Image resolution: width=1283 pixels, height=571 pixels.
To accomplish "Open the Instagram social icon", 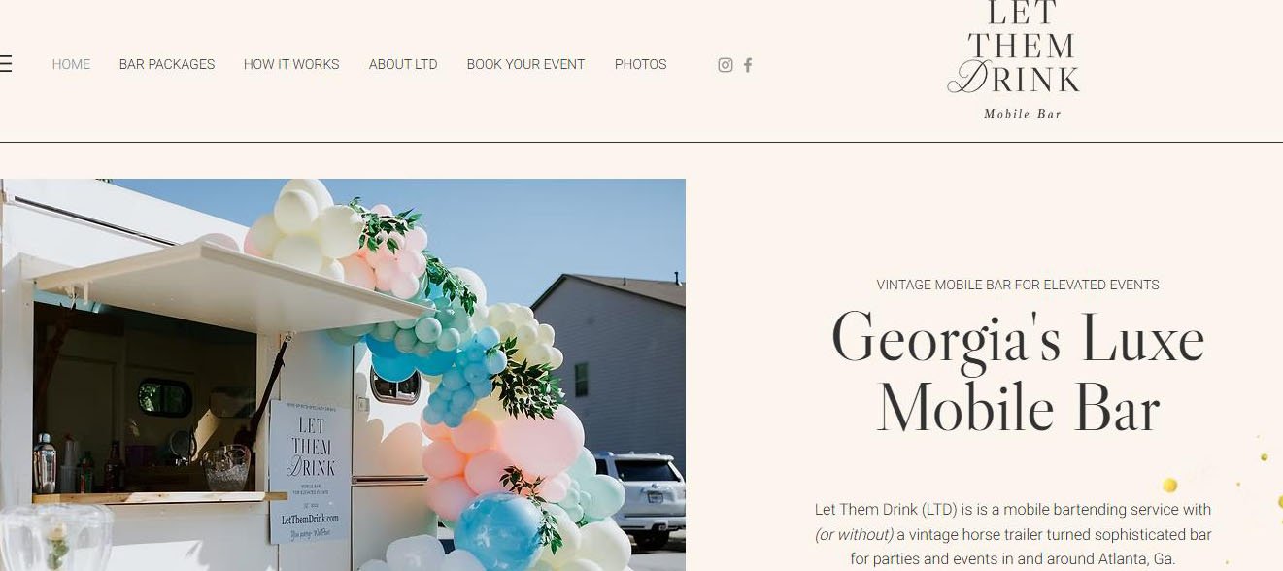I will click(725, 65).
